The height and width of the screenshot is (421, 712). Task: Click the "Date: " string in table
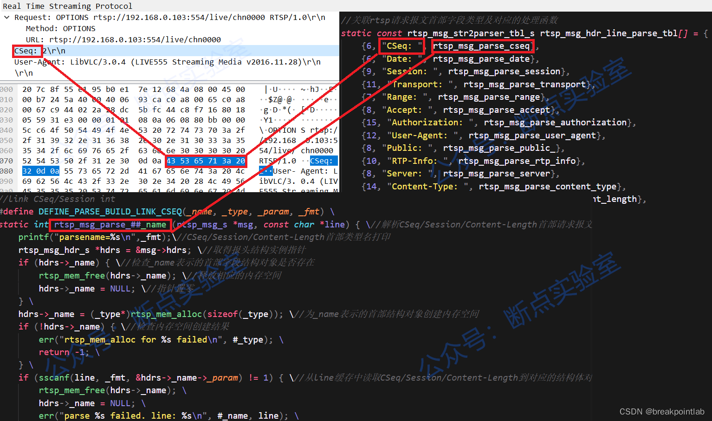pos(402,59)
